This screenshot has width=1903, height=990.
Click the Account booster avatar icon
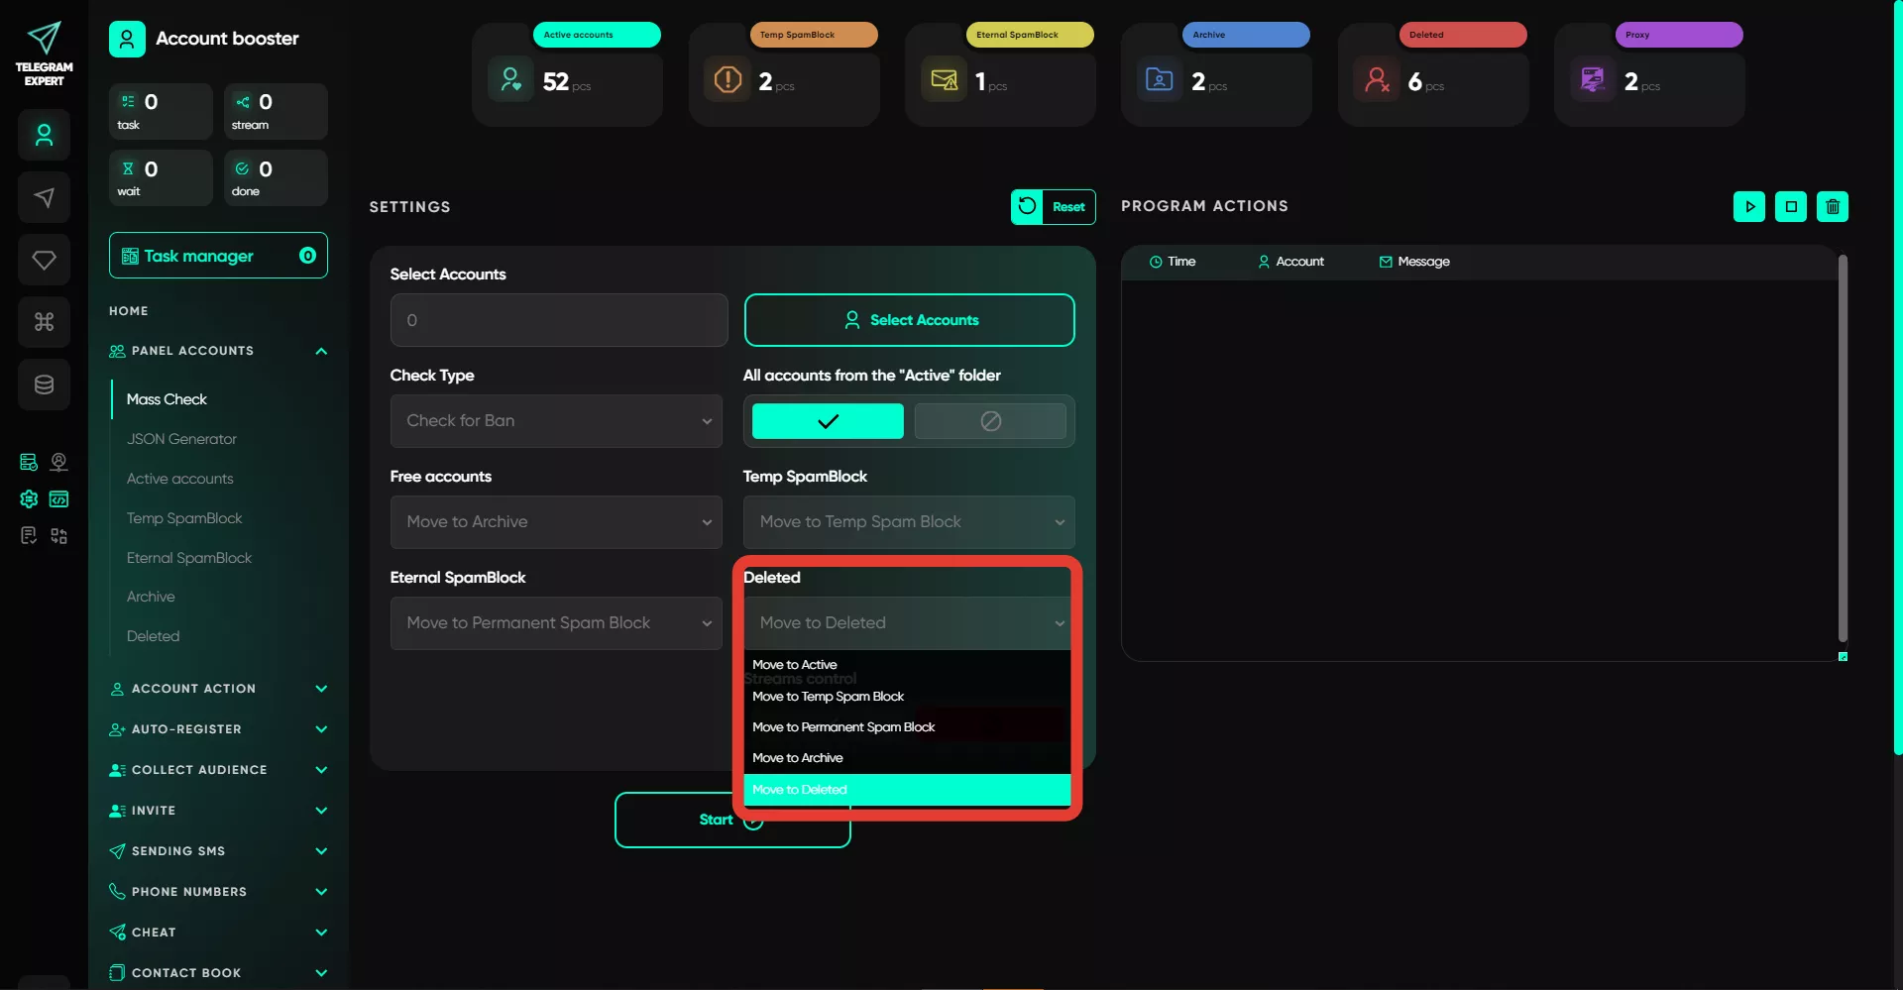127,40
